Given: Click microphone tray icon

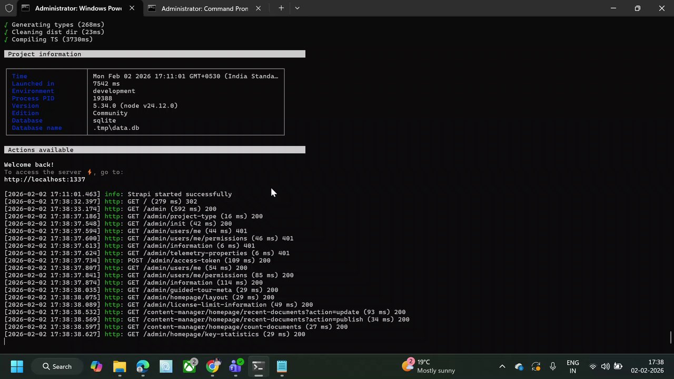Looking at the screenshot, I should tap(553, 366).
